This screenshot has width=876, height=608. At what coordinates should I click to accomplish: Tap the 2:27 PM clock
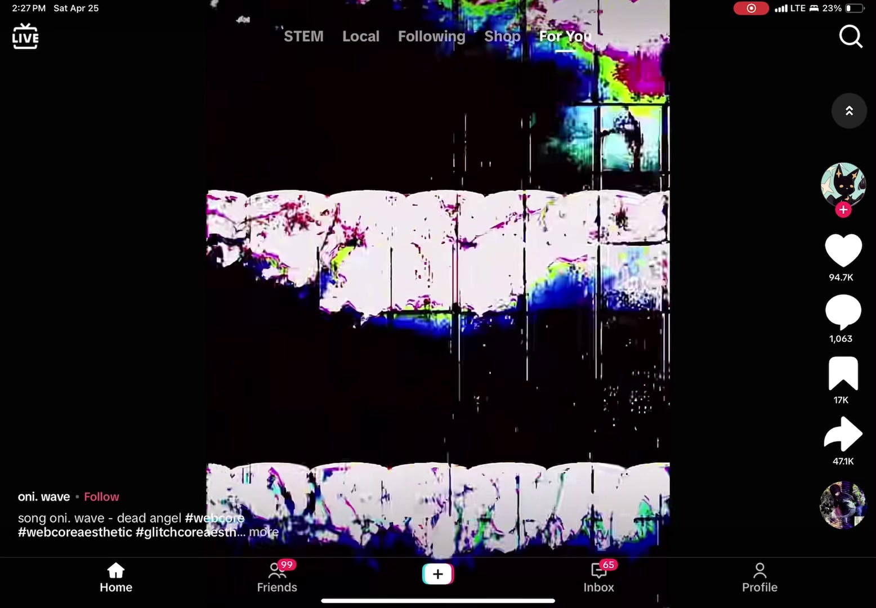pos(29,8)
